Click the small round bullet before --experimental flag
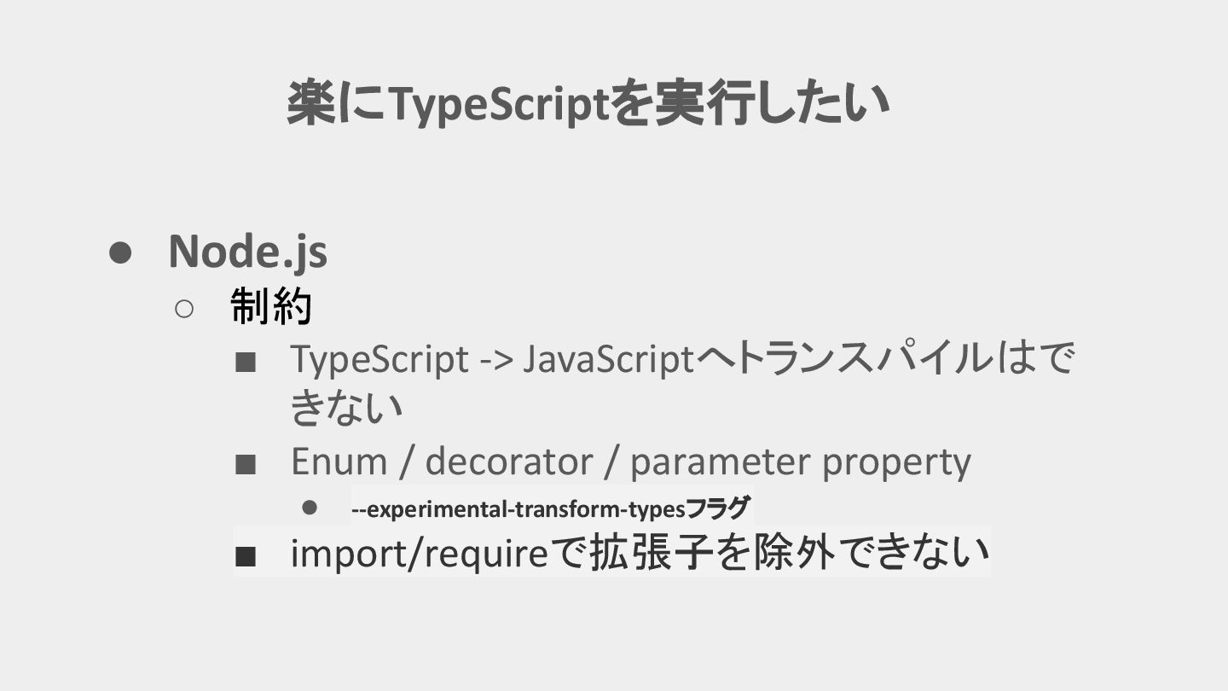Image resolution: width=1228 pixels, height=691 pixels. (x=310, y=508)
